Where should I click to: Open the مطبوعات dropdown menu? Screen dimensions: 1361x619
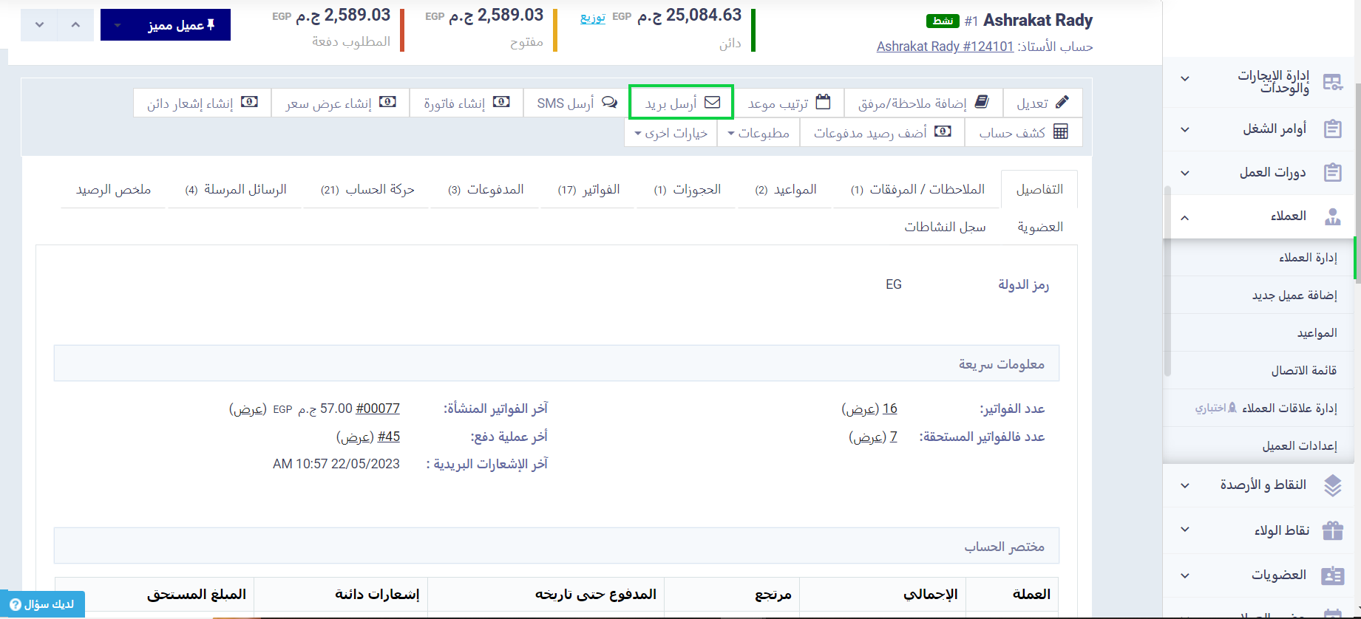point(758,133)
